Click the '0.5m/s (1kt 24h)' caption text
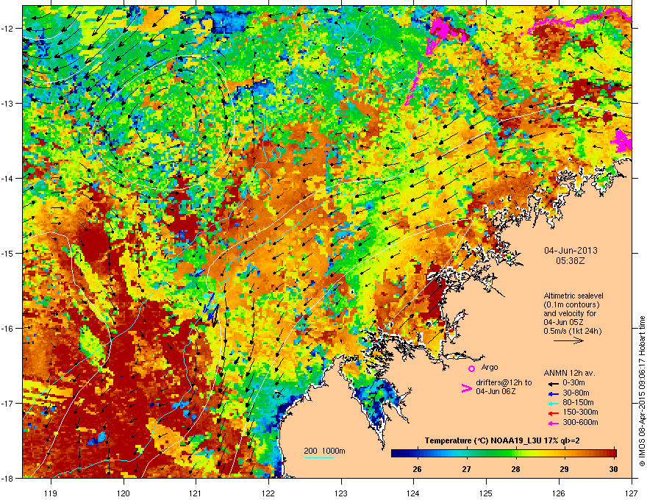 [x=572, y=331]
